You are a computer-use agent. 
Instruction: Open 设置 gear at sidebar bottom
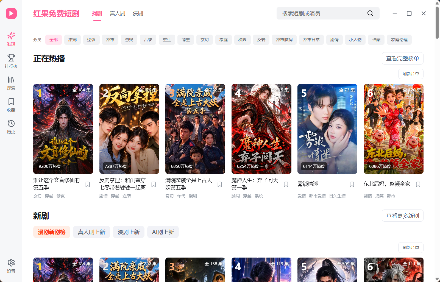(x=11, y=266)
